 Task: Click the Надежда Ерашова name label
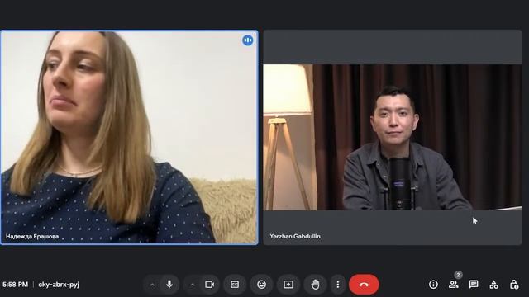pos(32,237)
